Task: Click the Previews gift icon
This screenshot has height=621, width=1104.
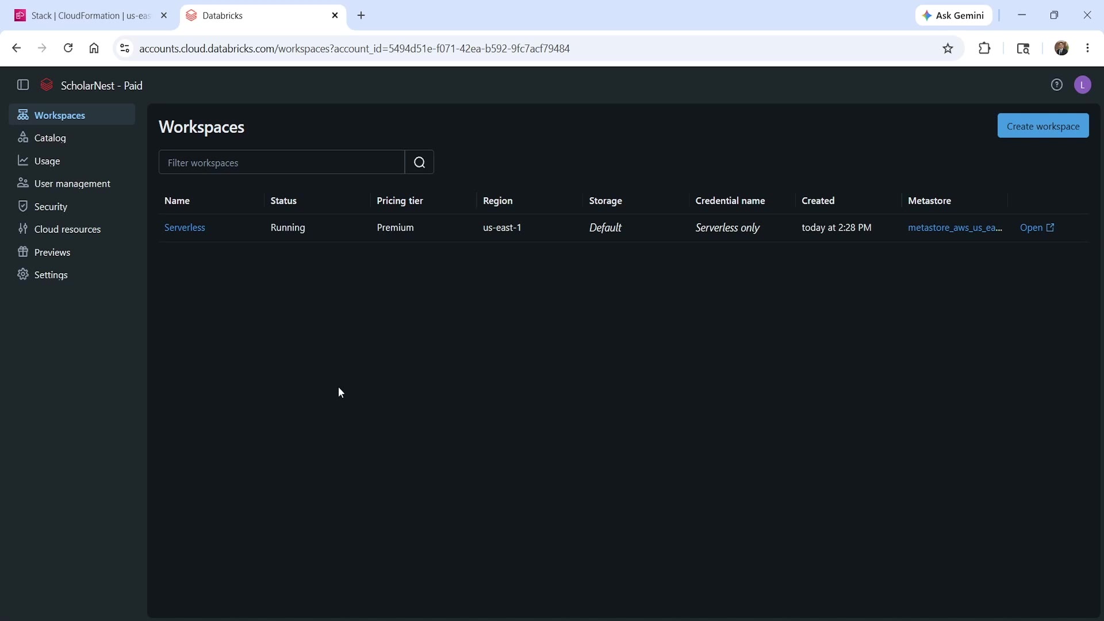Action: tap(23, 252)
